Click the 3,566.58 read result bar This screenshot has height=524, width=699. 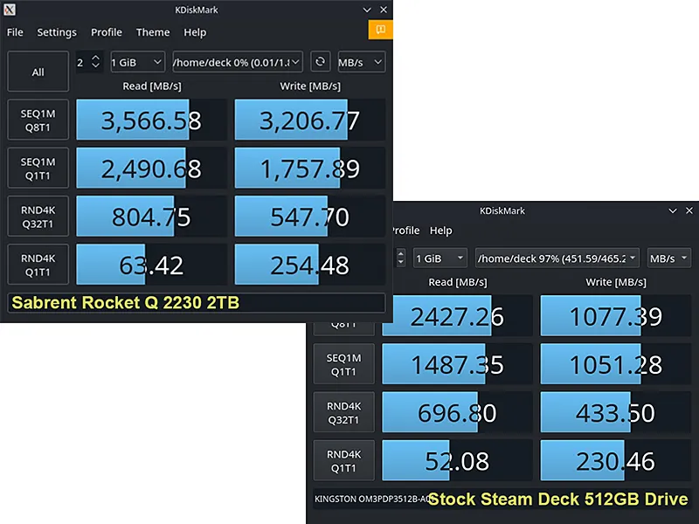click(x=151, y=120)
